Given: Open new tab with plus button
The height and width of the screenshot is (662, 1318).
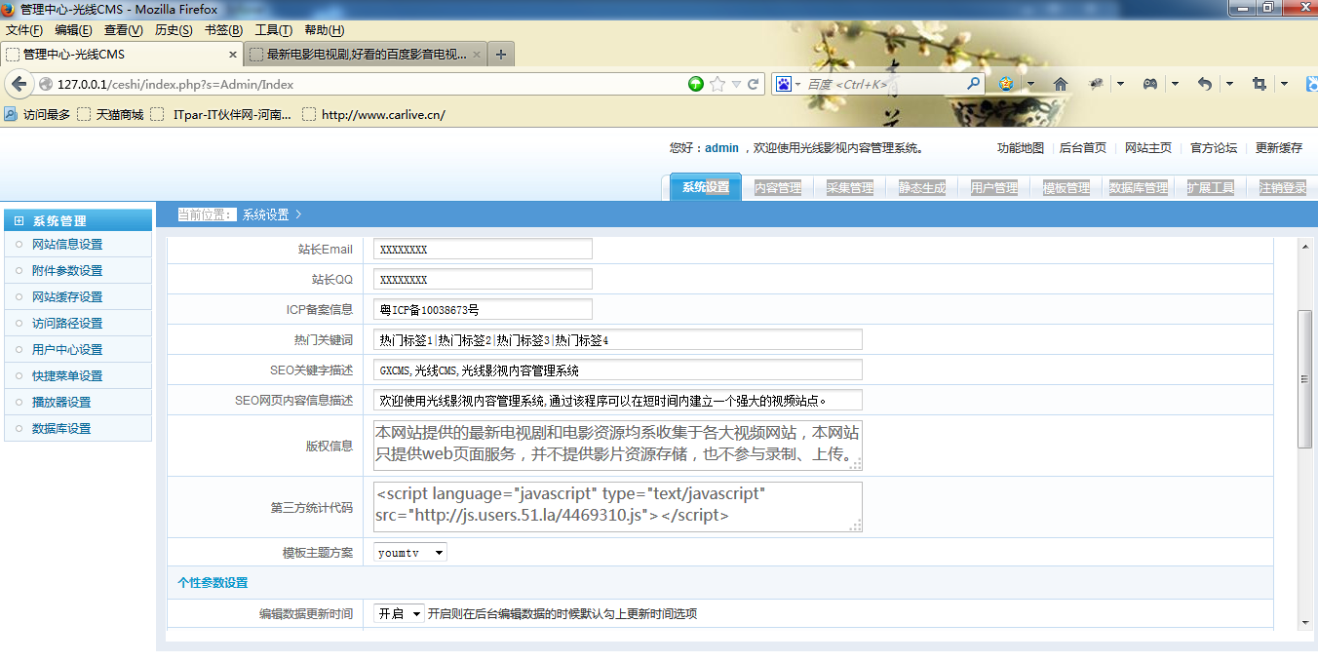Looking at the screenshot, I should pyautogui.click(x=501, y=55).
